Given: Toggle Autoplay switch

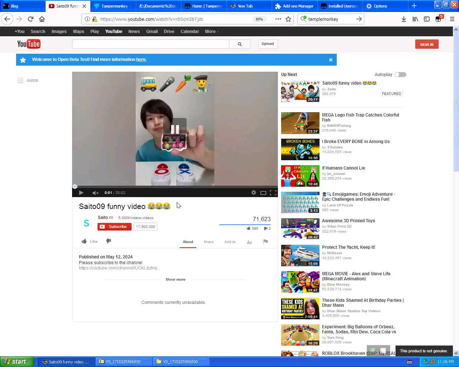Looking at the screenshot, I should coord(400,75).
